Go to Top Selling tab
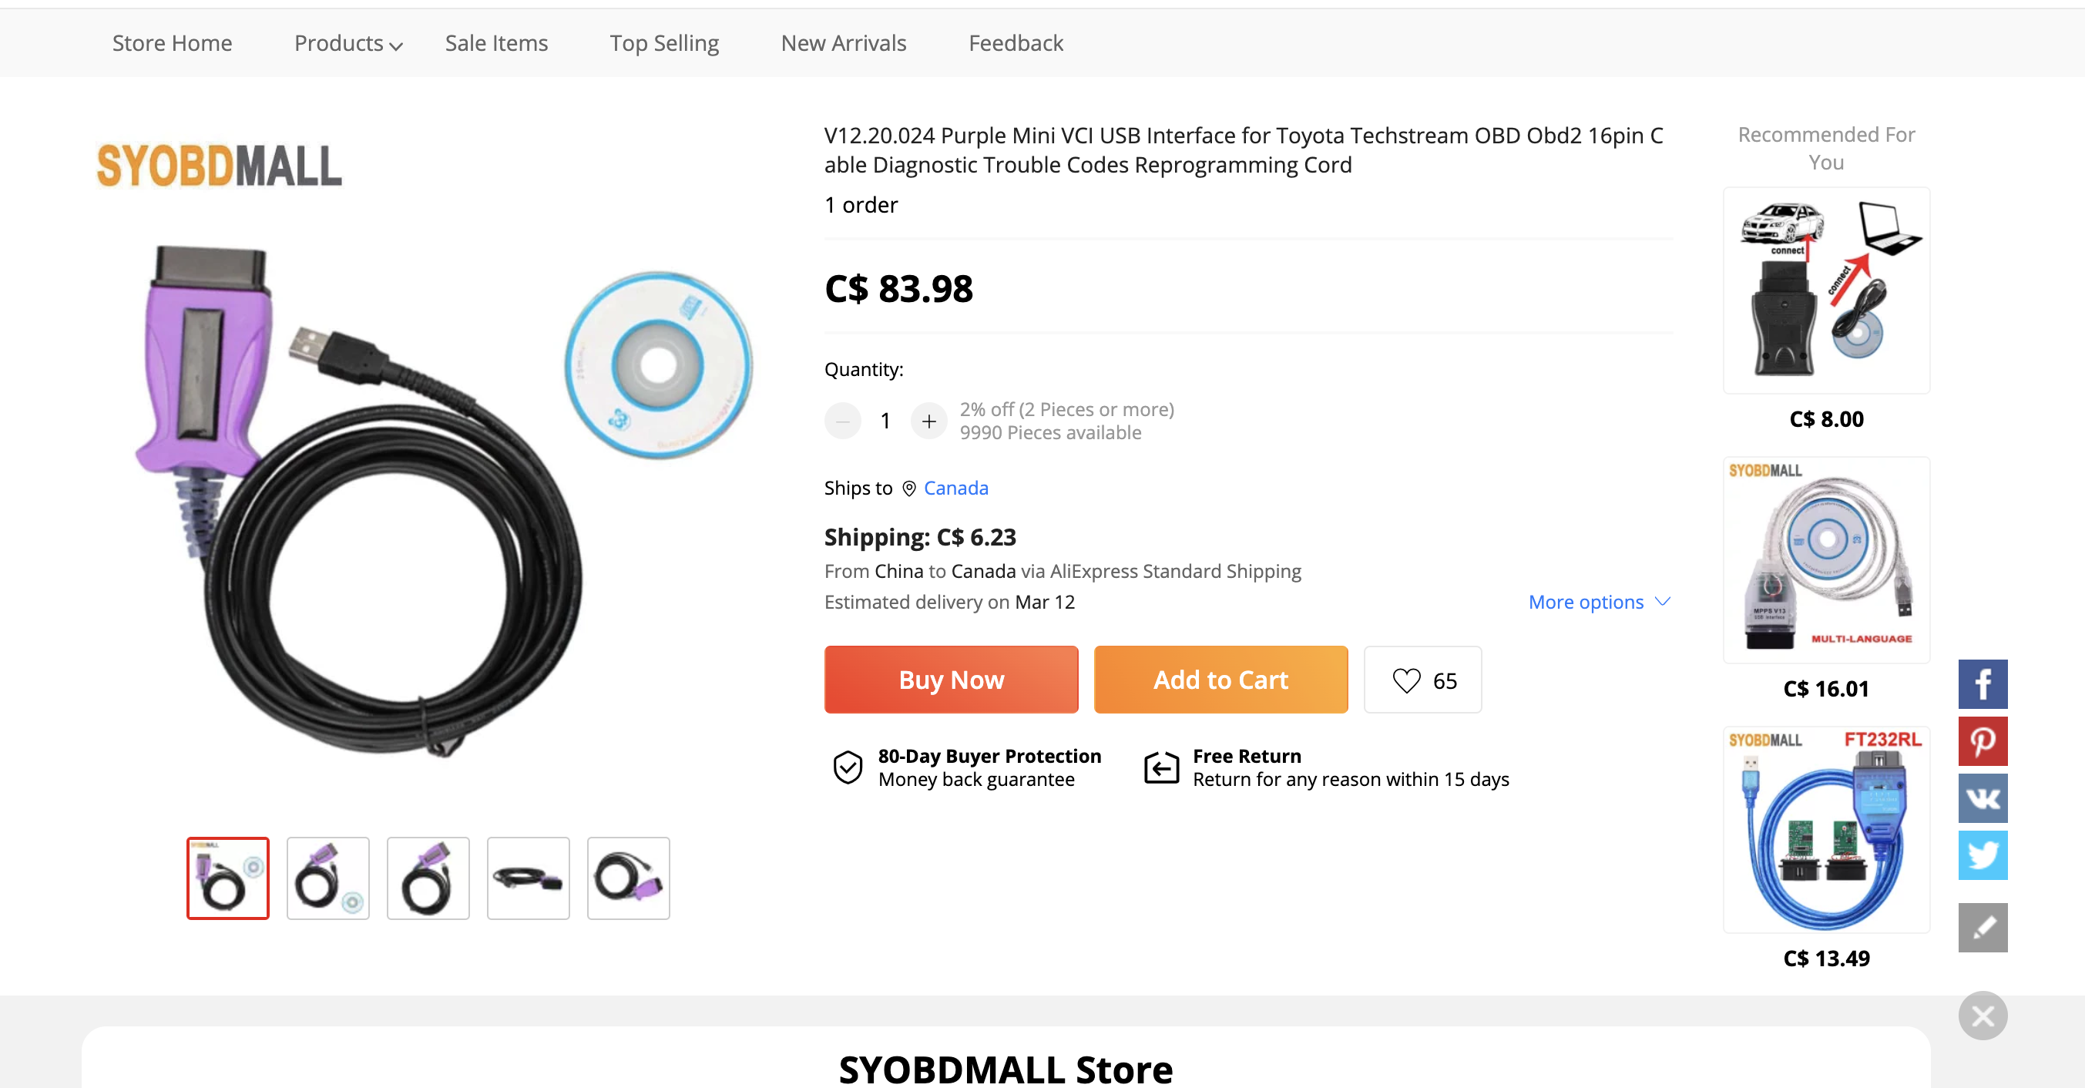Image resolution: width=2085 pixels, height=1088 pixels. tap(663, 44)
